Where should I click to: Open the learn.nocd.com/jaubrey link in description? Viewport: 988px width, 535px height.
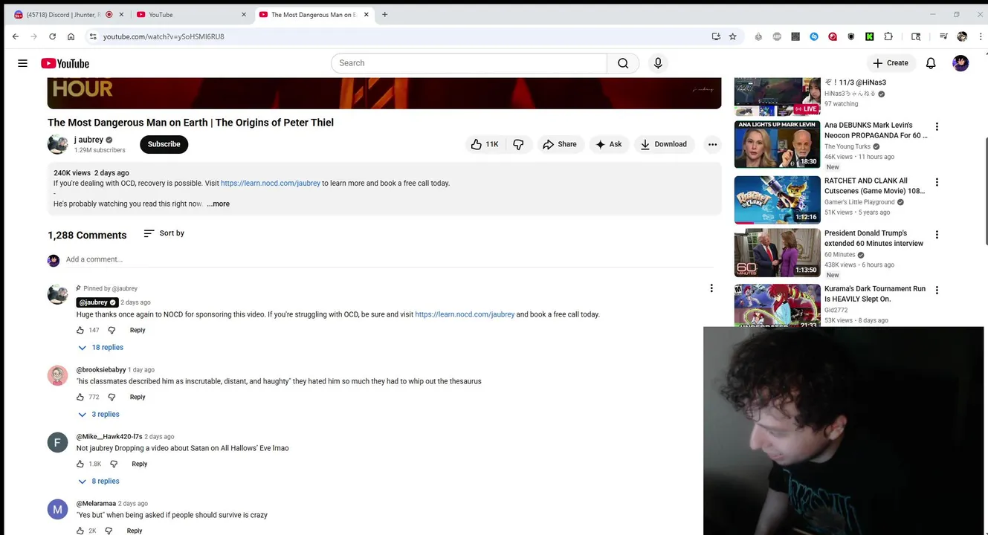(271, 183)
